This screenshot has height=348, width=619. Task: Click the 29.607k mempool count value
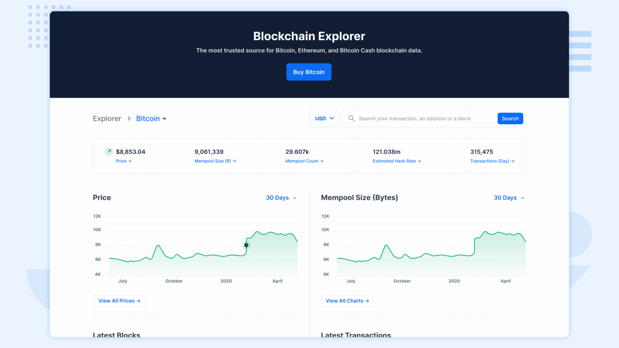pyautogui.click(x=297, y=152)
